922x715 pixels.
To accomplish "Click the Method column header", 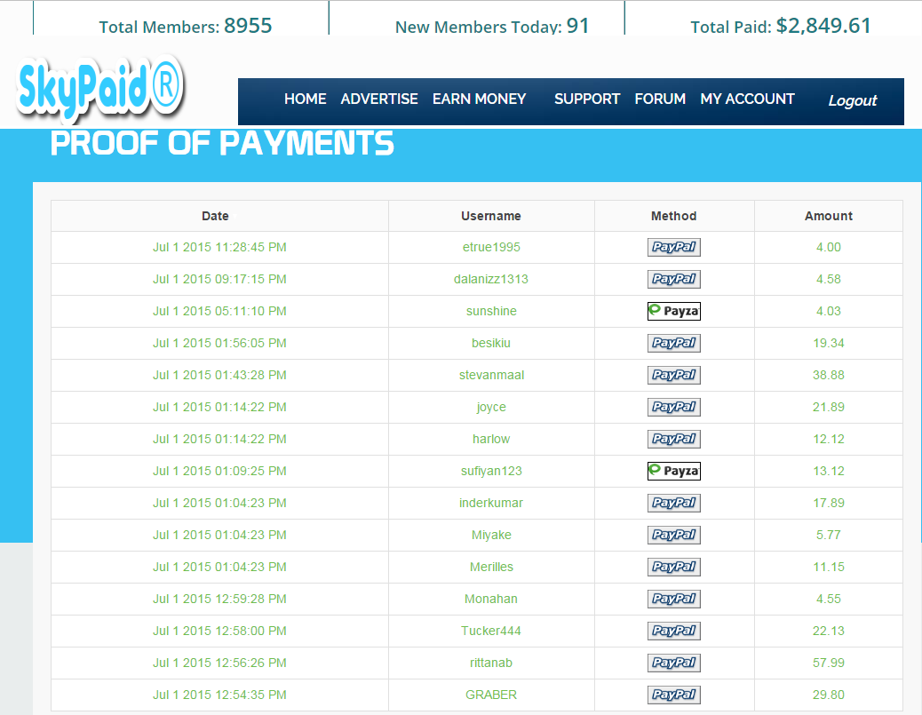I will [x=674, y=216].
